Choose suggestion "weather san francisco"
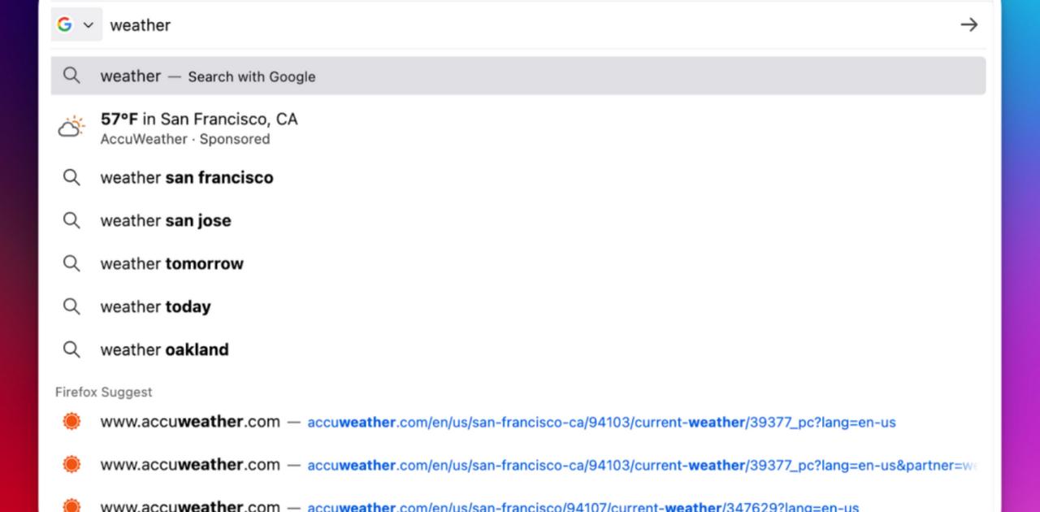 pos(518,177)
